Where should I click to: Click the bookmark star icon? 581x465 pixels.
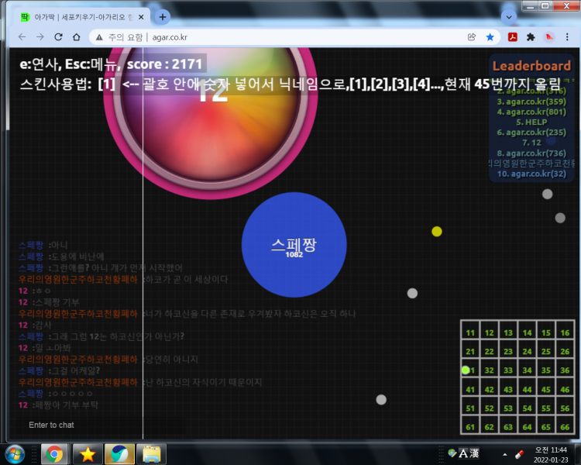pyautogui.click(x=490, y=37)
